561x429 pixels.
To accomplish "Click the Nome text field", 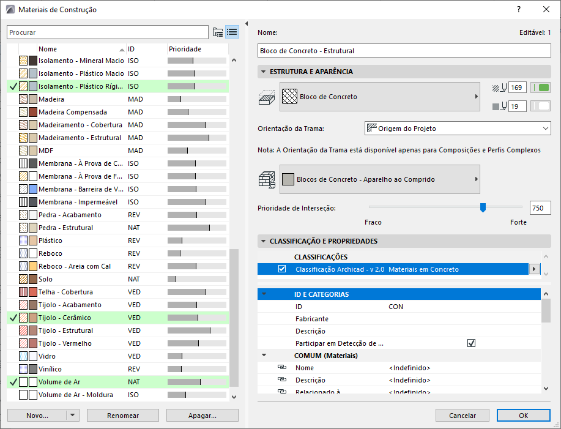I will click(404, 51).
